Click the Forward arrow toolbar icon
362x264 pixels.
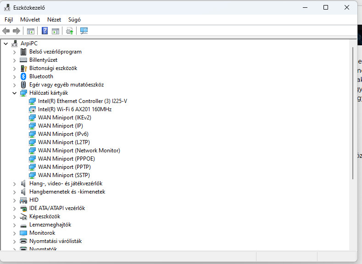click(17, 31)
